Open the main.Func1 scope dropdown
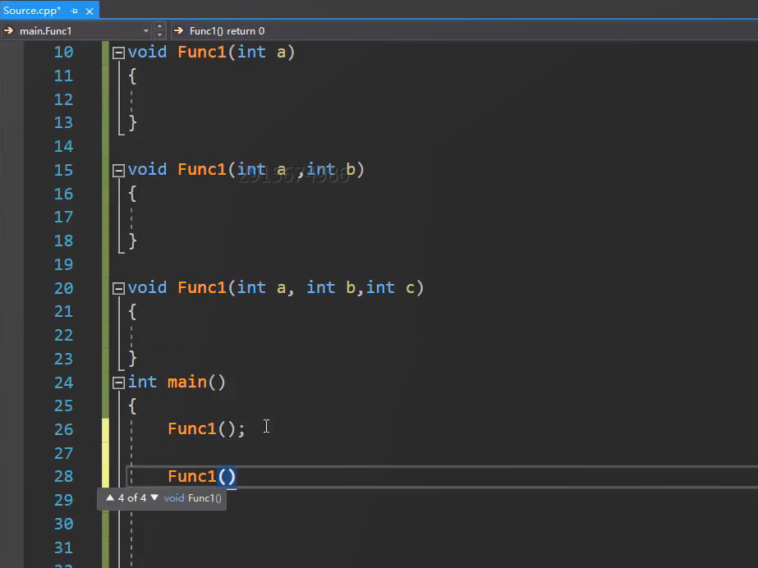This screenshot has width=758, height=568. 145,31
